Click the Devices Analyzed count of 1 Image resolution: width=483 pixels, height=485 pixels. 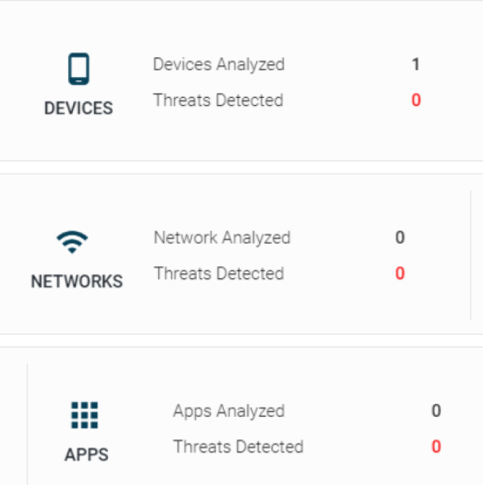click(416, 64)
